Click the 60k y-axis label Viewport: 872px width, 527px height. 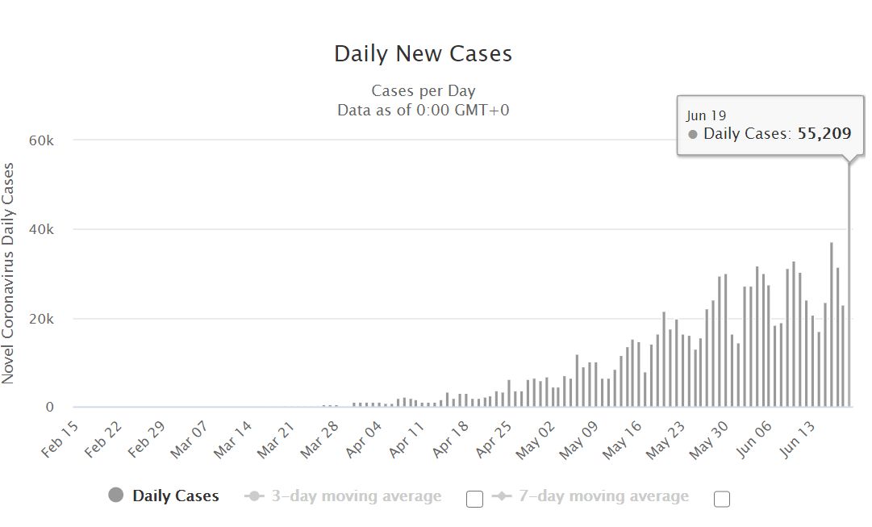(42, 140)
